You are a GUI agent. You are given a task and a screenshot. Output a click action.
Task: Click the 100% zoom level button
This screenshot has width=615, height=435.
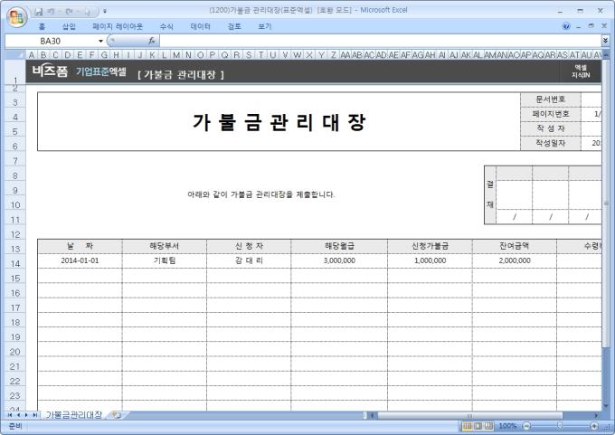(507, 426)
